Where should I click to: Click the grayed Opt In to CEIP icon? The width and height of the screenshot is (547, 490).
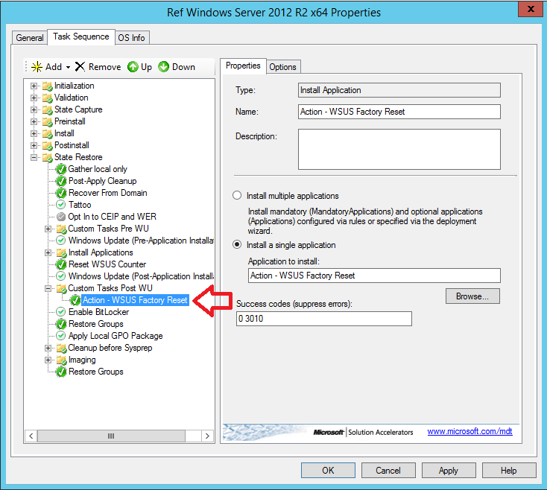[61, 217]
